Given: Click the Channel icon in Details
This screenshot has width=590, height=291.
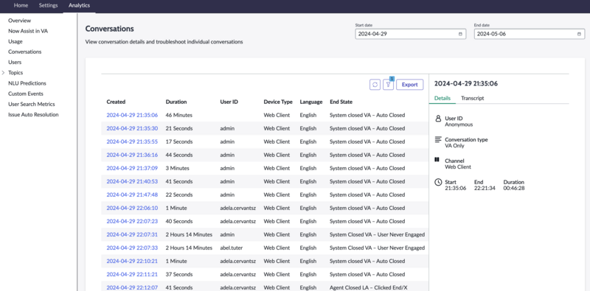Looking at the screenshot, I should [437, 159].
